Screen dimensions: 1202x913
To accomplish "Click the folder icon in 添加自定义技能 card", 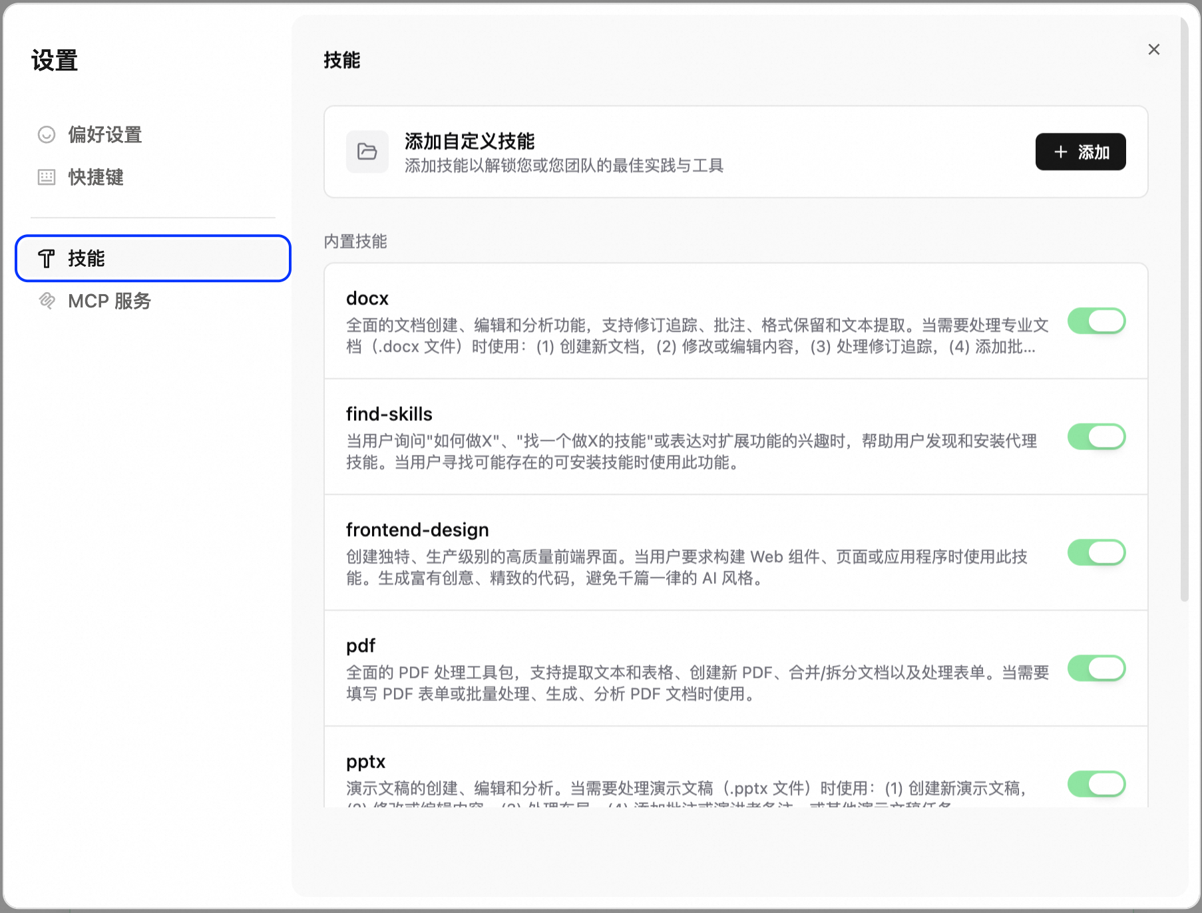I will [367, 152].
